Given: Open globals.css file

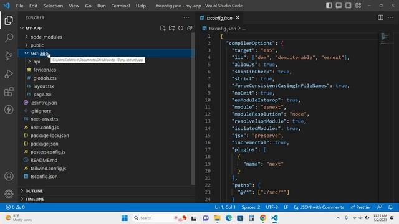Looking at the screenshot, I should tap(45, 78).
